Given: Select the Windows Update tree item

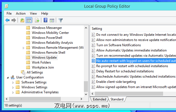Looking at the screenshot, I should (44, 58).
